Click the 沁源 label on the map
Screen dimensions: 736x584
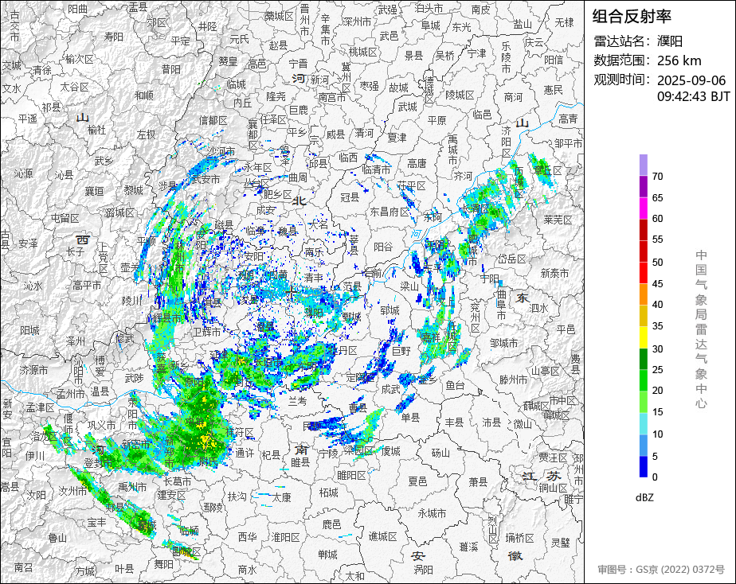(x=23, y=174)
